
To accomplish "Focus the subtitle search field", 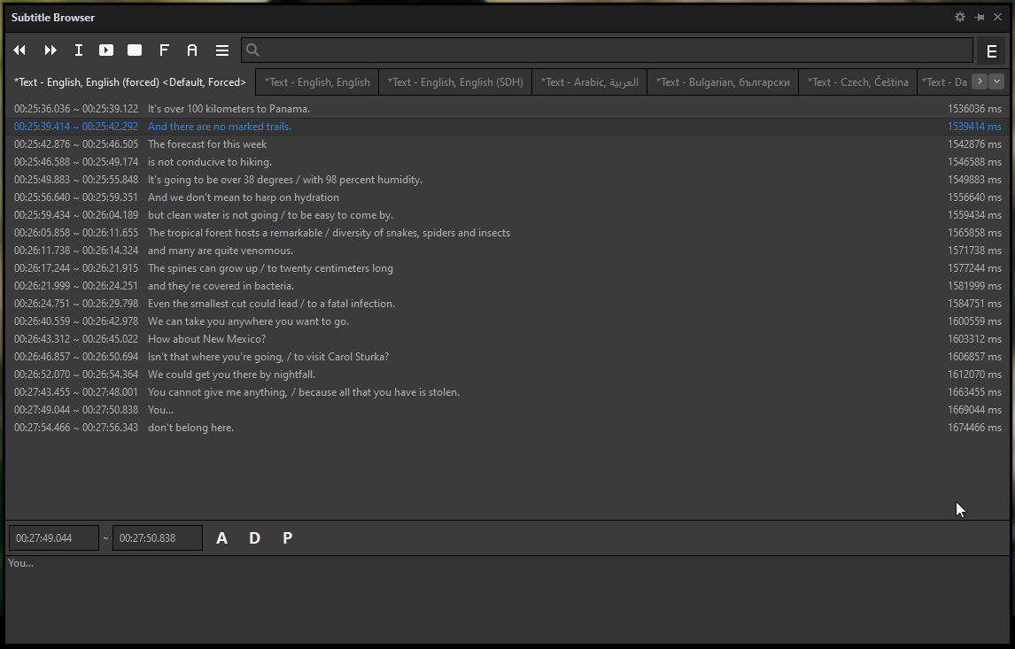I will point(608,50).
